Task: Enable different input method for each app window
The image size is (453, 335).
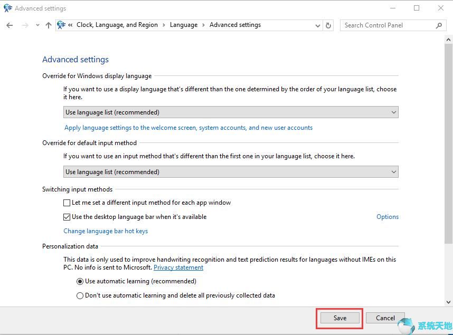Action: click(x=67, y=203)
